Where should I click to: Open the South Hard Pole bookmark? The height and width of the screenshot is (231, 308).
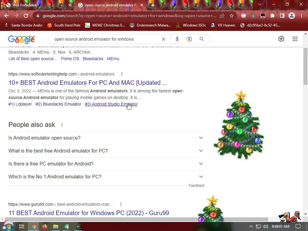[64, 25]
